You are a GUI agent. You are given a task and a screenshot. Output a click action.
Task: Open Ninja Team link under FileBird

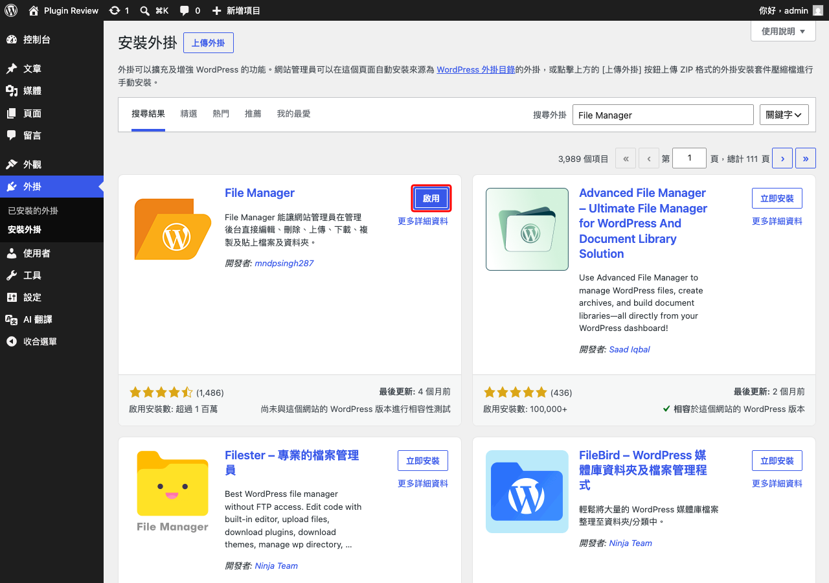631,543
